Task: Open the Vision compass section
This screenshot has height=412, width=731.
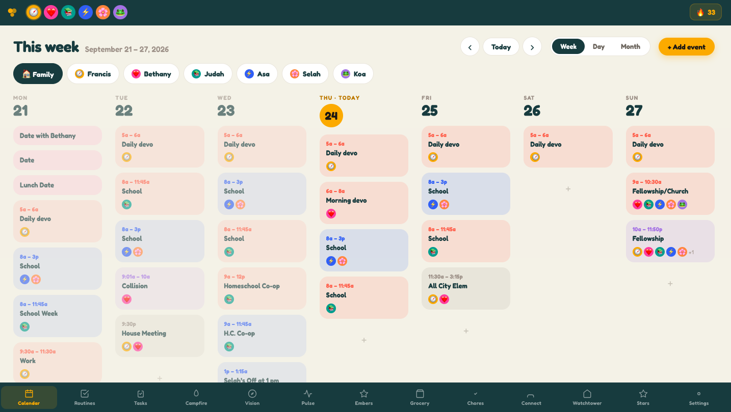Action: 252,397
